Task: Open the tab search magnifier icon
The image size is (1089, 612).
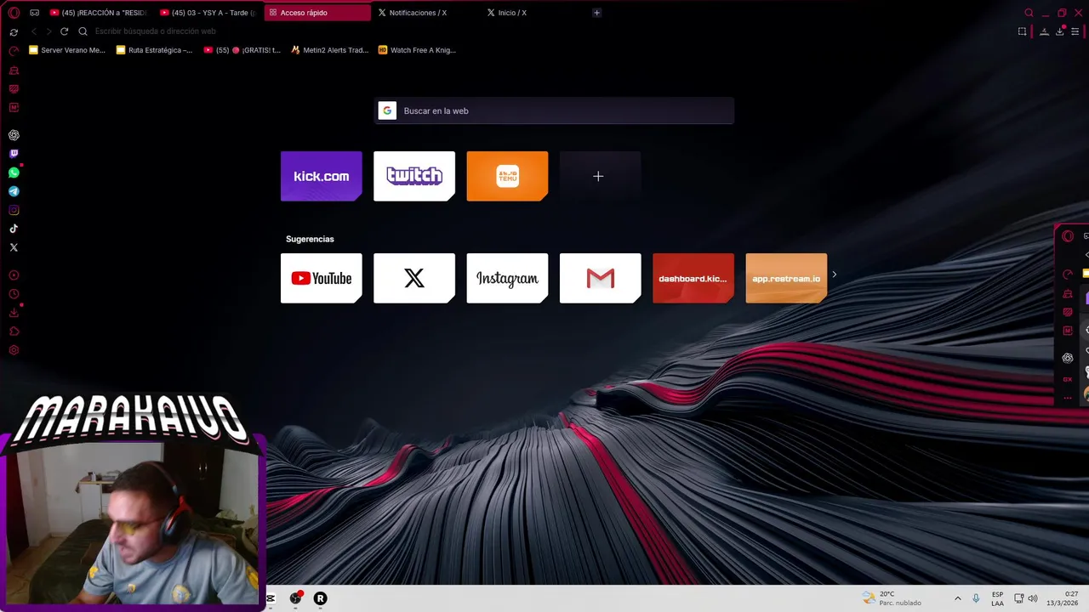Action: tap(1029, 13)
